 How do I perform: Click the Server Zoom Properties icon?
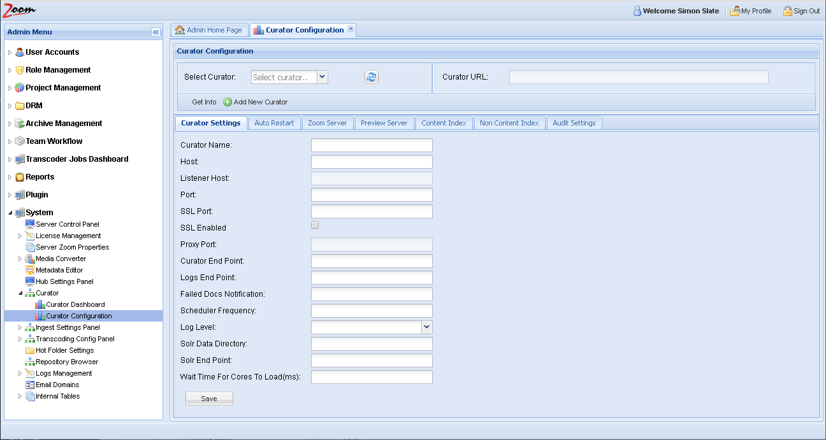(x=30, y=247)
